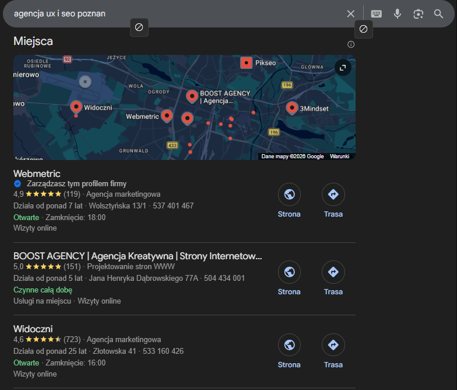Open Widoczni website Strona button
The height and width of the screenshot is (390, 457).
pos(289,345)
